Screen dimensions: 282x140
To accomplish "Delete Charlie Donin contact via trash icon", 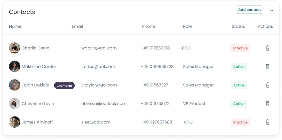I will coord(268,48).
